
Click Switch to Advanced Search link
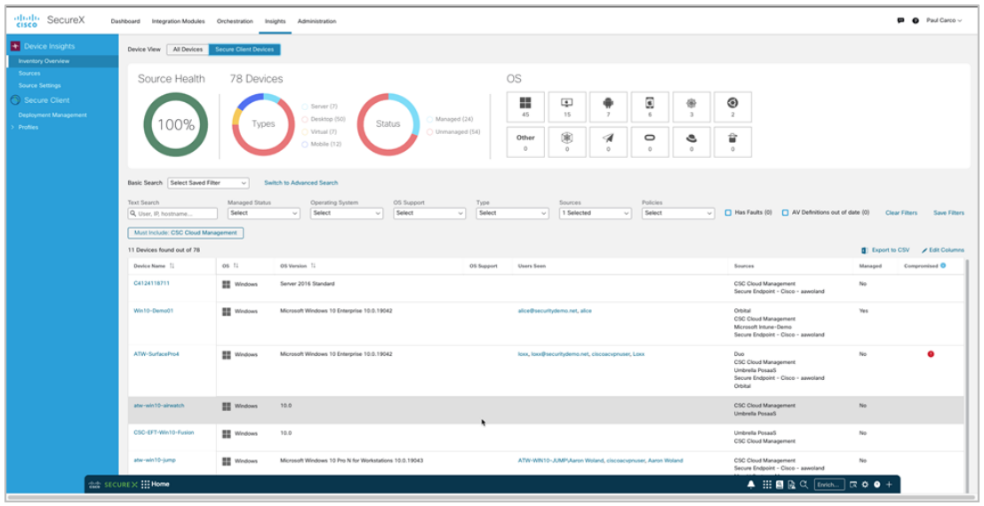click(x=300, y=183)
